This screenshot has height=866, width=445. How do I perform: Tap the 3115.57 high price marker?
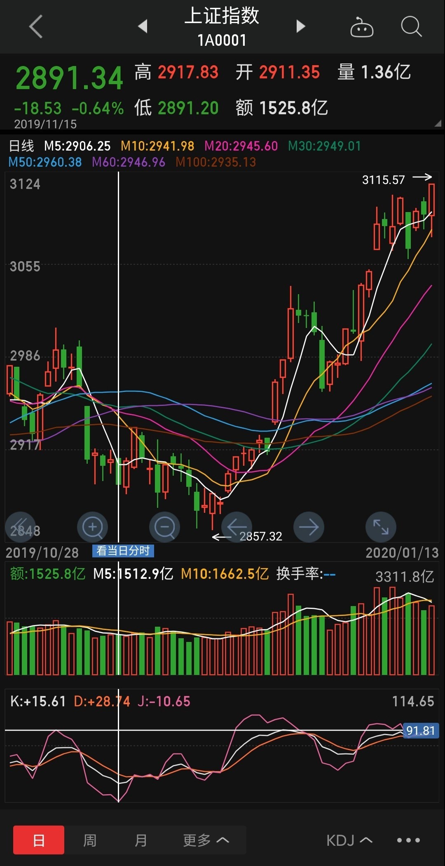383,179
